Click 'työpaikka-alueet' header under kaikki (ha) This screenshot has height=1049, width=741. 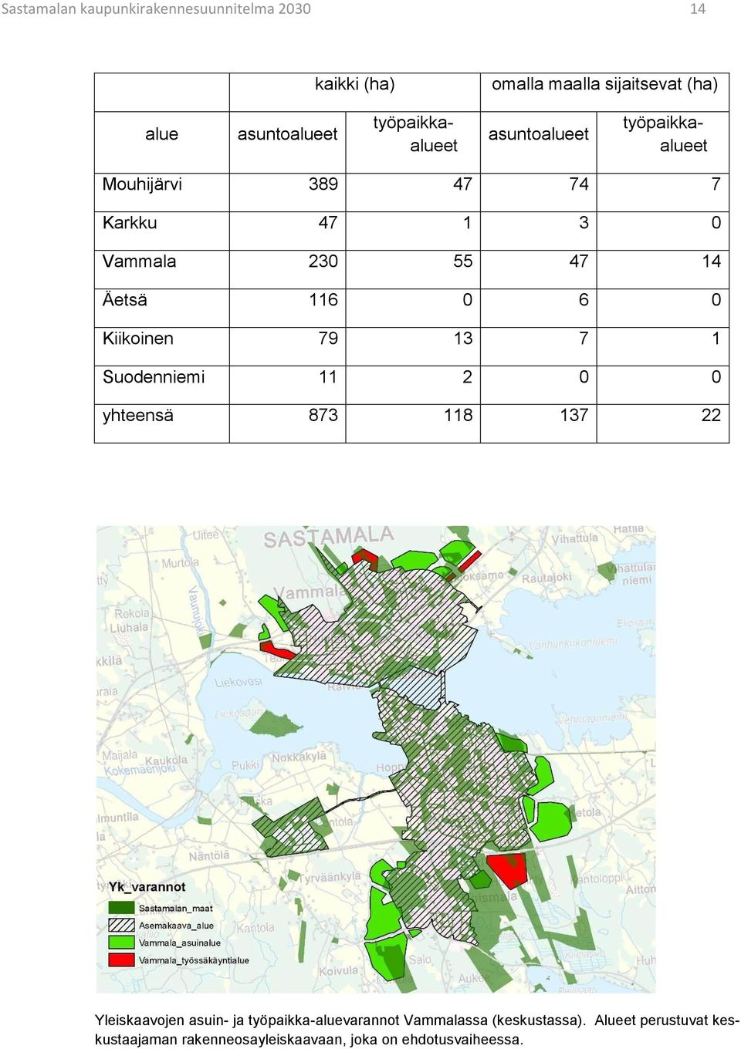[414, 134]
